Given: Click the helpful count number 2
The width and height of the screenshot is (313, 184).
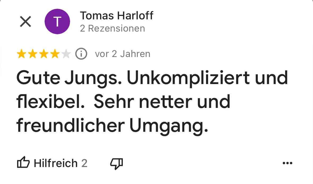Looking at the screenshot, I should coord(84,164).
